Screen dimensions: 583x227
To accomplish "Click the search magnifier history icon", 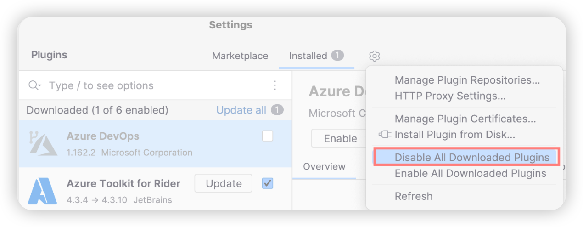I will coord(35,85).
